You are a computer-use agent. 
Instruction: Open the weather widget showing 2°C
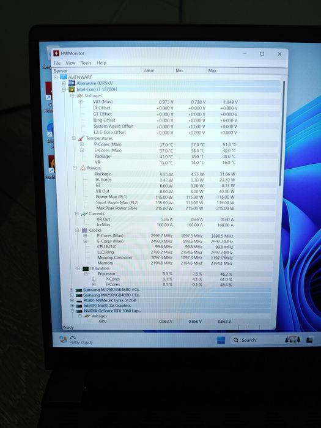click(76, 339)
